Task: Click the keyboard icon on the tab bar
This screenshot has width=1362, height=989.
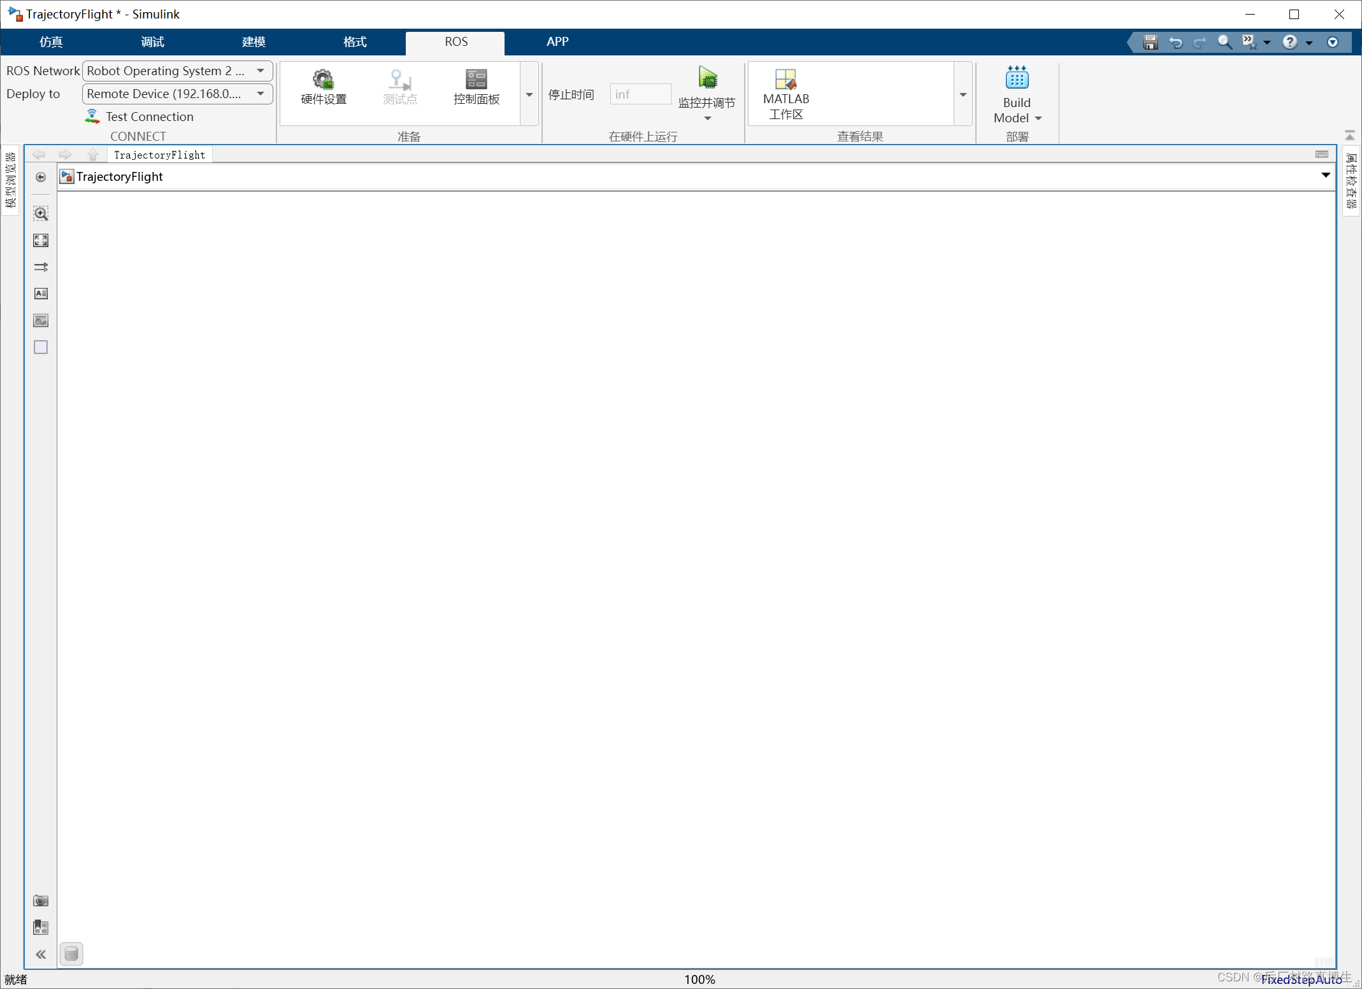Action: [1322, 155]
